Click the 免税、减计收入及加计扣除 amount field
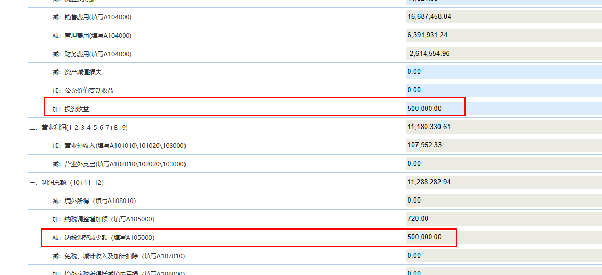Viewport: 602px width, 275px height. (503, 256)
